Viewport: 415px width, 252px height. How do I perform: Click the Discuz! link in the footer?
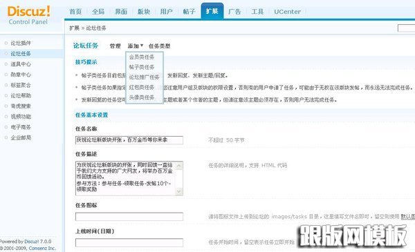(32, 242)
